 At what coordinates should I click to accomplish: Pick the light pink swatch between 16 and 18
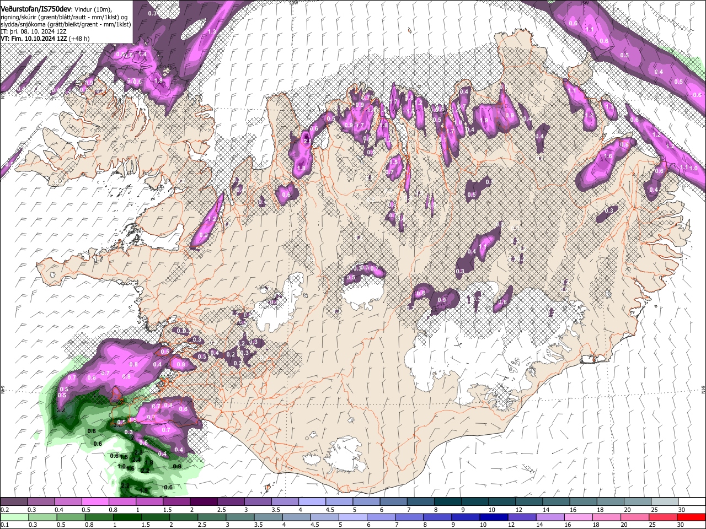[579, 517]
